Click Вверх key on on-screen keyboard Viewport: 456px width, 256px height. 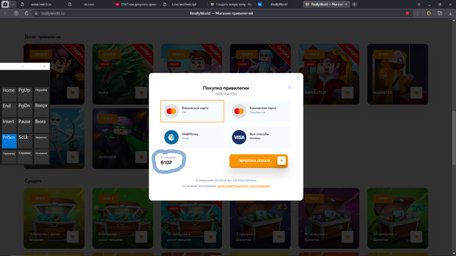point(41,109)
